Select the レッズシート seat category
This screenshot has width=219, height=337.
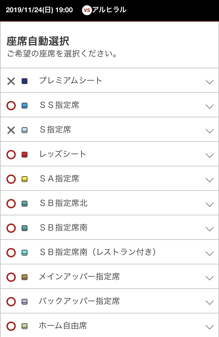pyautogui.click(x=63, y=154)
